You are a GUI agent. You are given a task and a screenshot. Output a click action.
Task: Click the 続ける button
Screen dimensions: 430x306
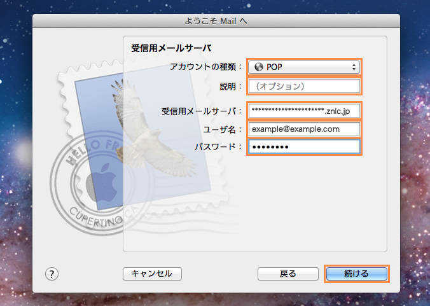(356, 274)
